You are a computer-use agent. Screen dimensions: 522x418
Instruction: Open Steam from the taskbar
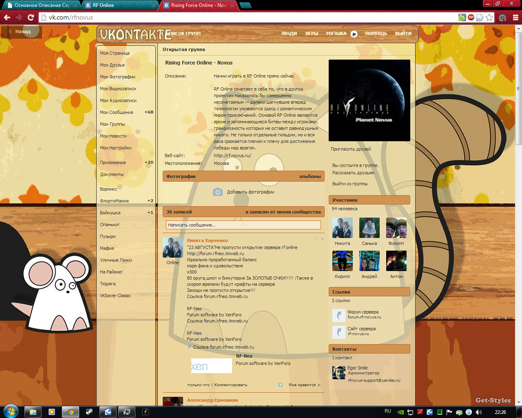point(89,412)
